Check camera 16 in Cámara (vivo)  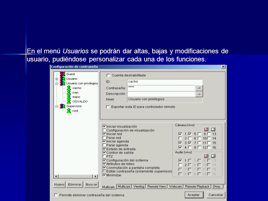click(x=209, y=147)
